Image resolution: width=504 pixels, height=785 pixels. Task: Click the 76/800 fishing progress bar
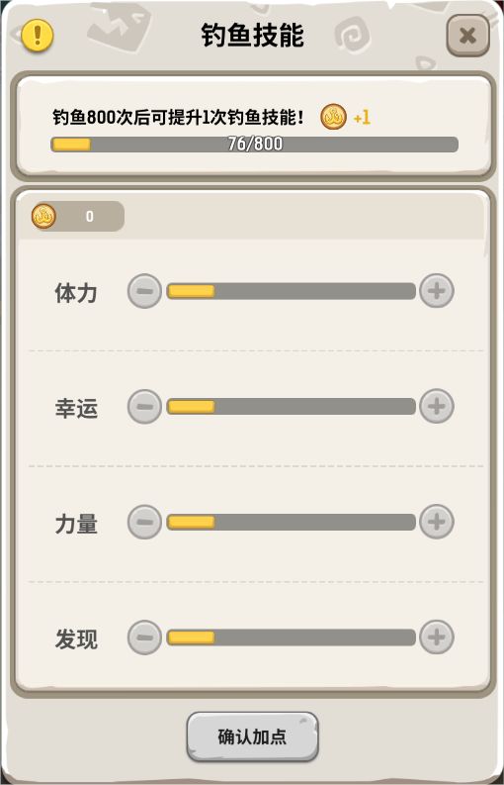255,145
